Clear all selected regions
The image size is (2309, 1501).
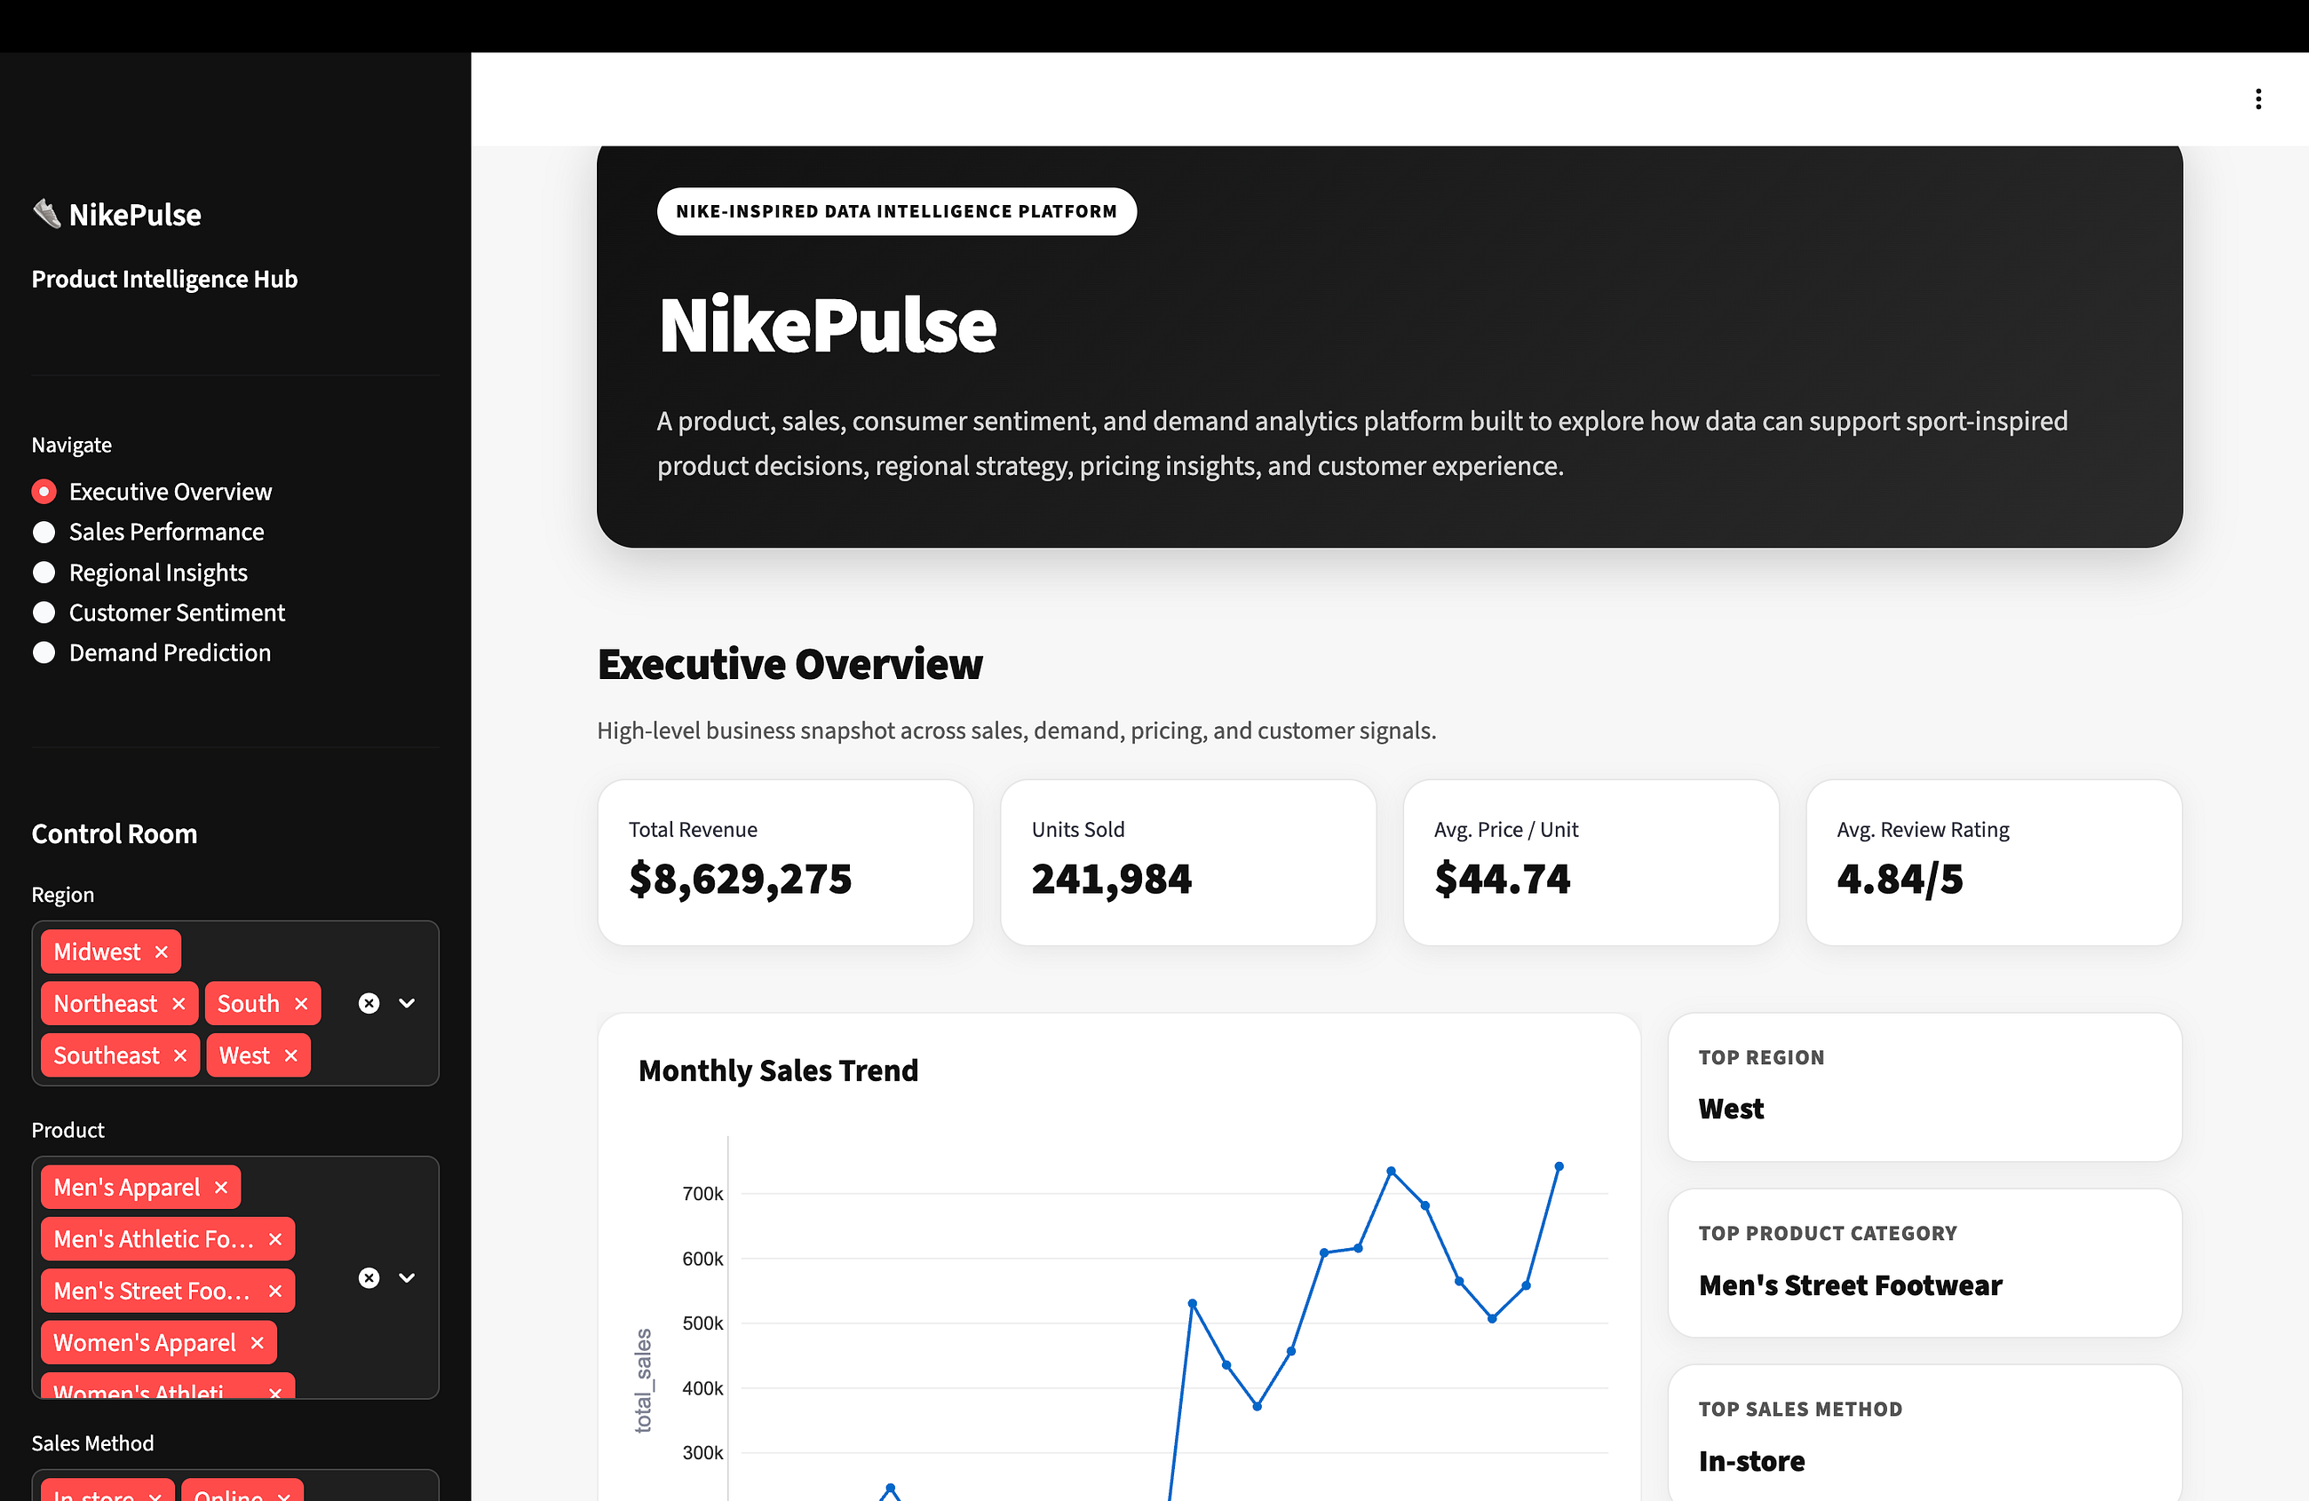pos(369,1004)
